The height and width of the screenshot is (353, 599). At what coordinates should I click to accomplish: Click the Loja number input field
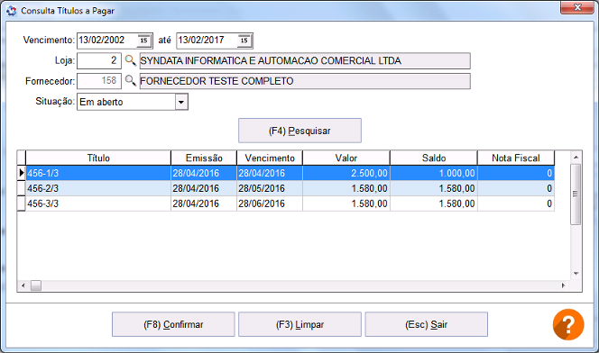pos(99,60)
